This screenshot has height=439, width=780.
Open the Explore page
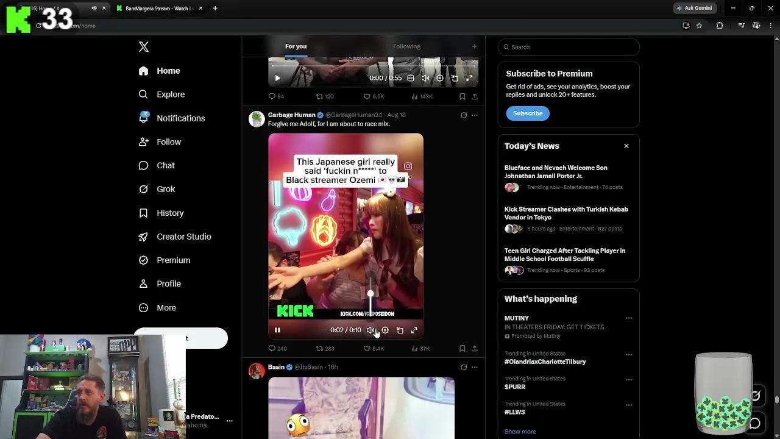click(161, 95)
